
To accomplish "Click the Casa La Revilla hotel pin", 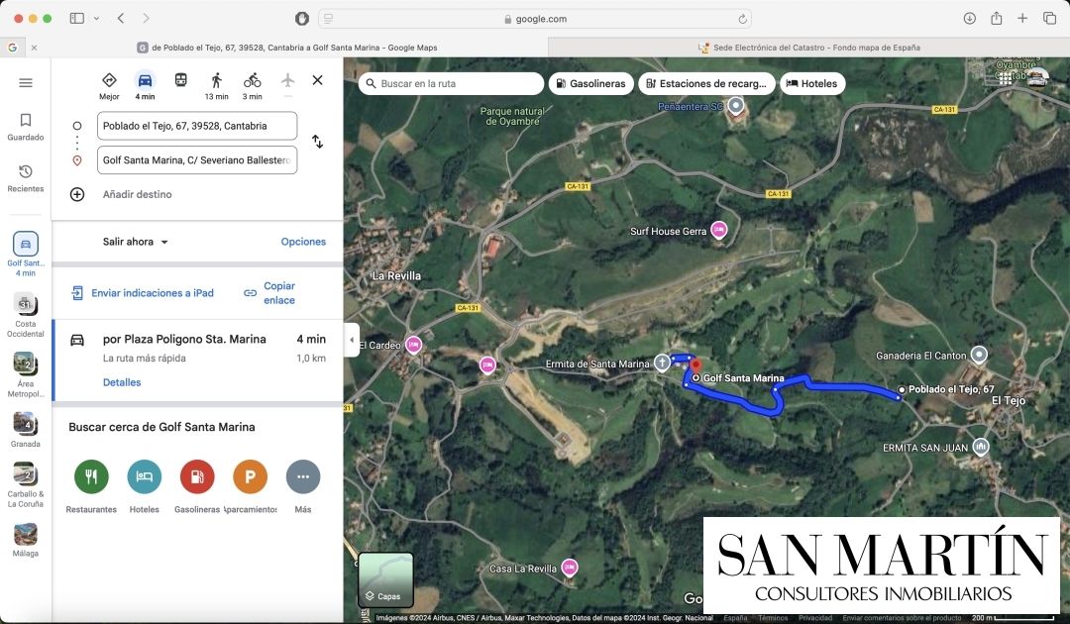I will coord(569,567).
